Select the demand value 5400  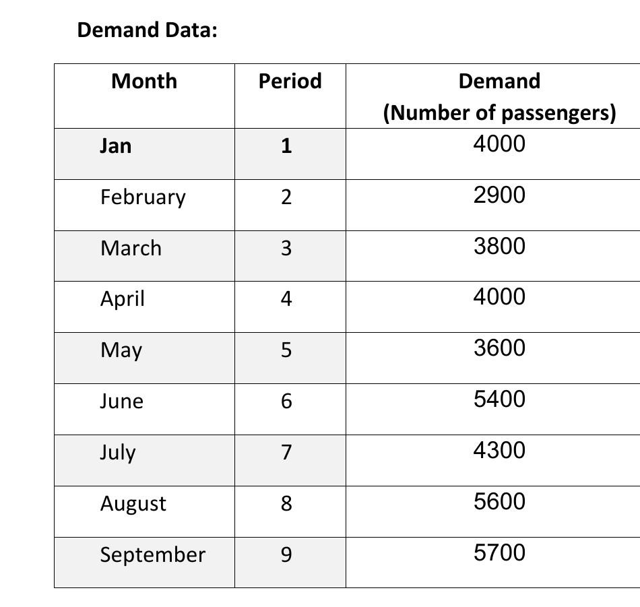click(x=499, y=399)
